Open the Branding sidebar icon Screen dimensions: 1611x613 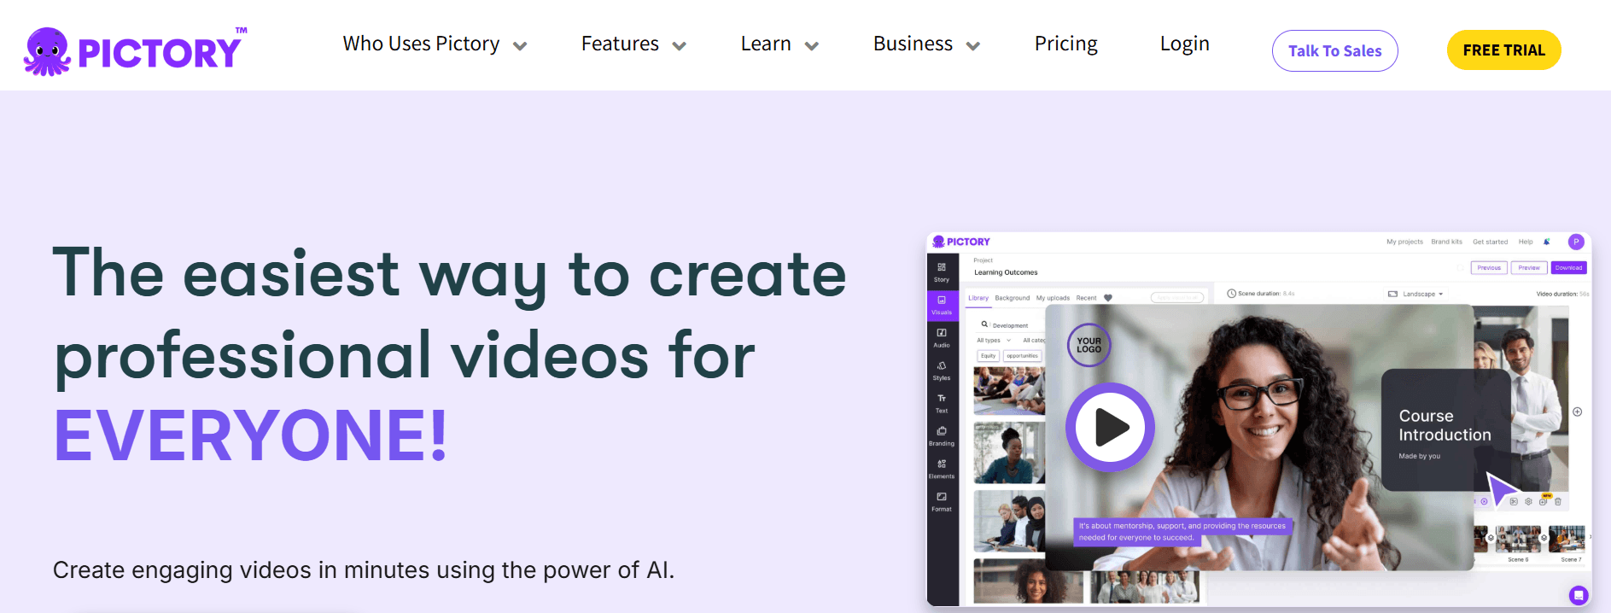coord(942,435)
